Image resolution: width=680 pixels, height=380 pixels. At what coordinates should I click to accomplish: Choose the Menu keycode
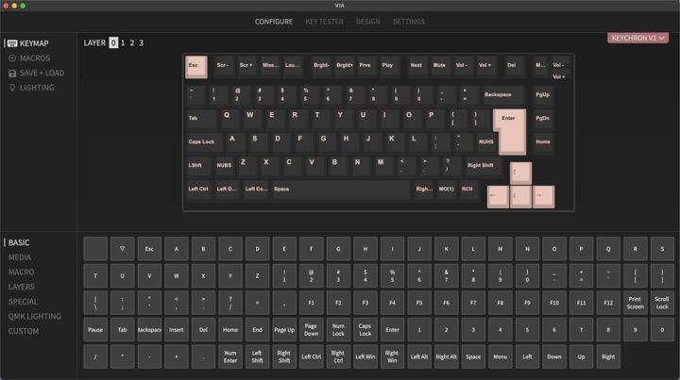tap(500, 357)
